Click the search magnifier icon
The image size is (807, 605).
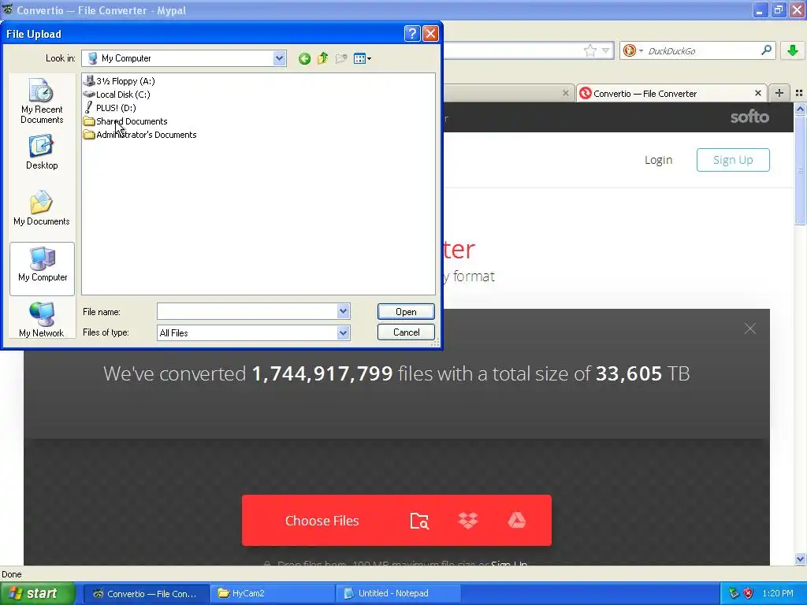(766, 50)
